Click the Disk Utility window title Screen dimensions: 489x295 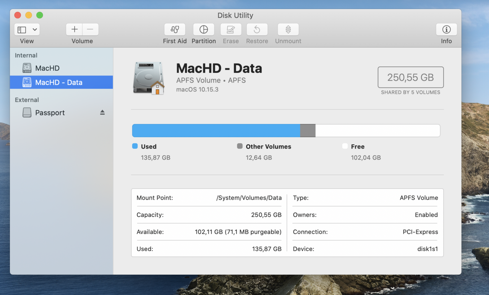tap(235, 15)
